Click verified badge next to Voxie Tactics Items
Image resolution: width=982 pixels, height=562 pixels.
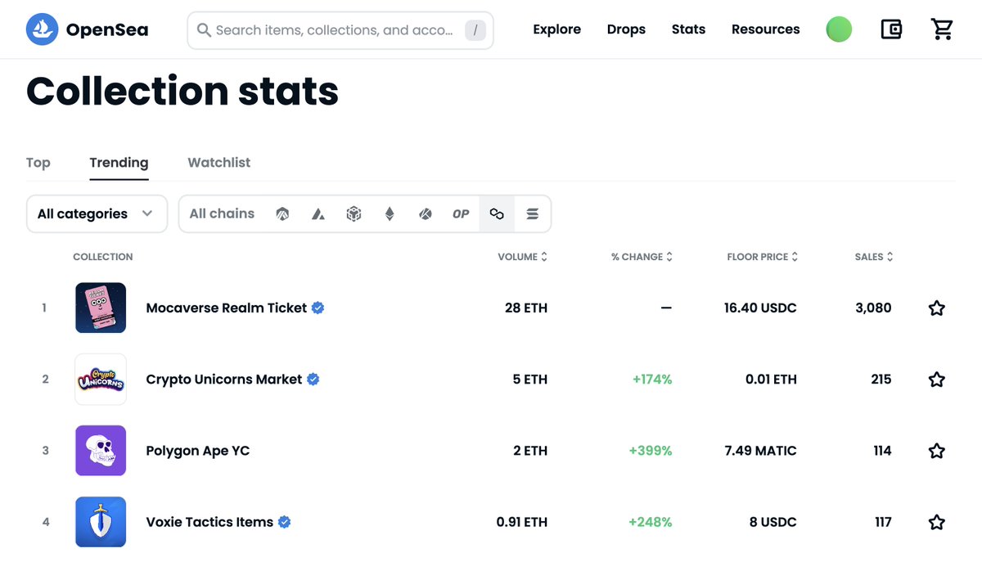(x=285, y=522)
